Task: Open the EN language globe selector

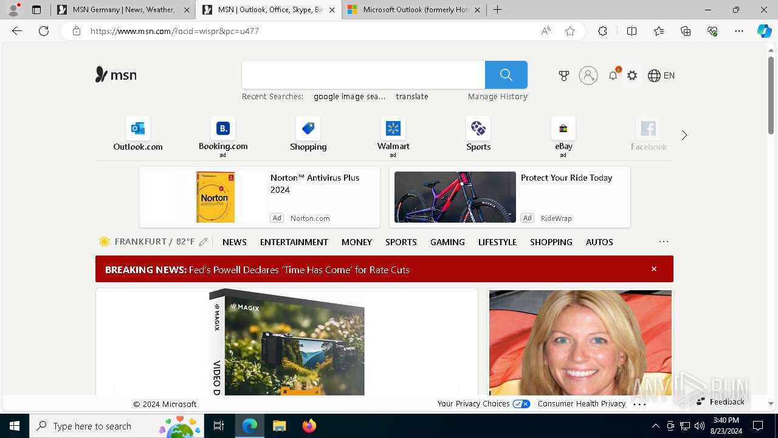Action: coord(661,75)
